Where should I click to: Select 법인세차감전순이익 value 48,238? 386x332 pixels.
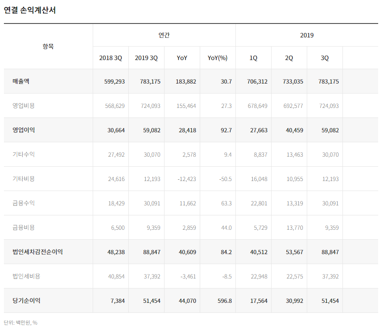(116, 252)
